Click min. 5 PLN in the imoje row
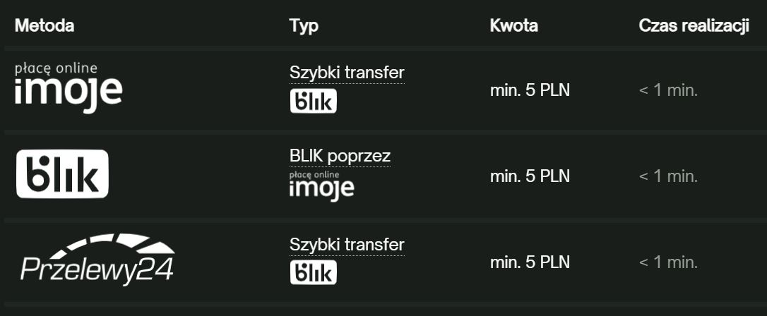 pyautogui.click(x=530, y=90)
